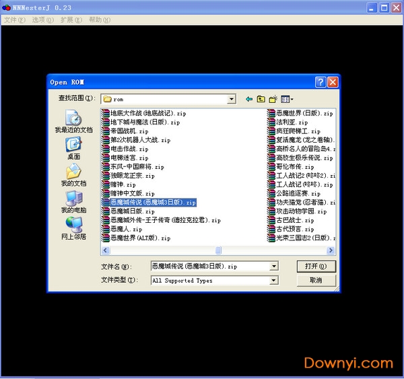Select 恶魔城日版.zip
The image size is (404, 379).
(128, 211)
